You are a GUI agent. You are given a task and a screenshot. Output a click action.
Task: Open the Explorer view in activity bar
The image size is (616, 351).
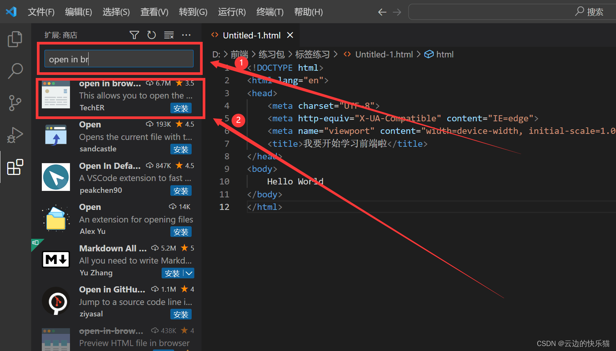[x=15, y=39]
